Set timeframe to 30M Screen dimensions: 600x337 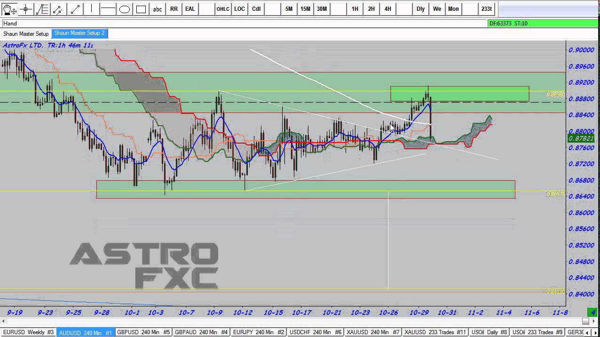pyautogui.click(x=322, y=9)
